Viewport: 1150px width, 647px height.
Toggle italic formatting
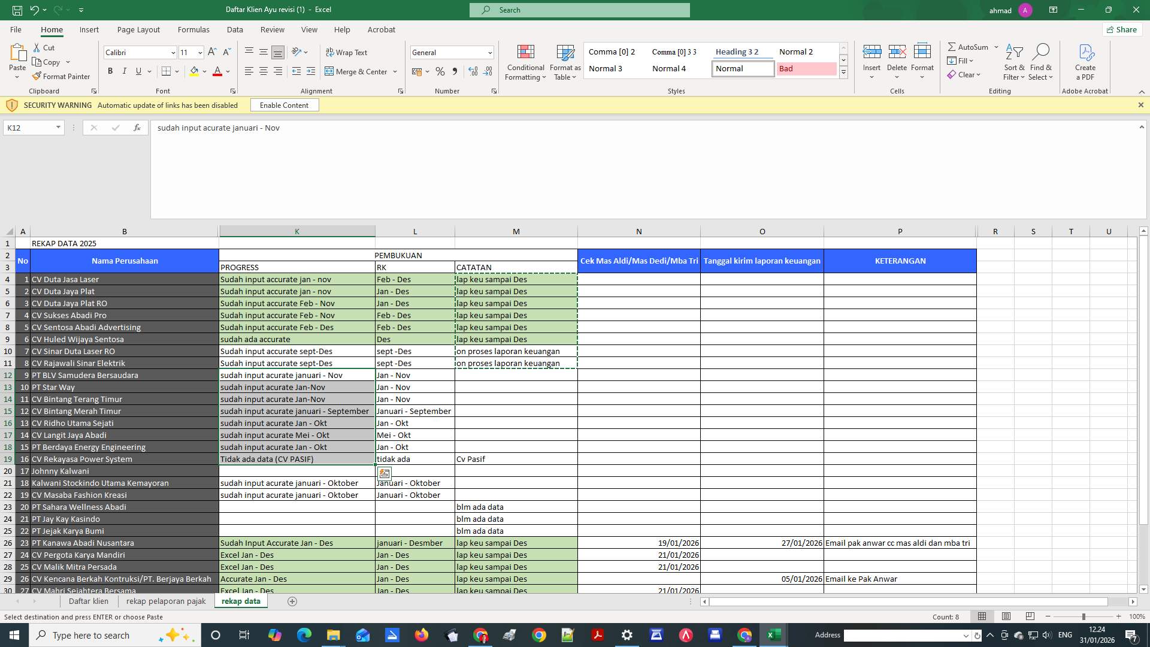(125, 71)
